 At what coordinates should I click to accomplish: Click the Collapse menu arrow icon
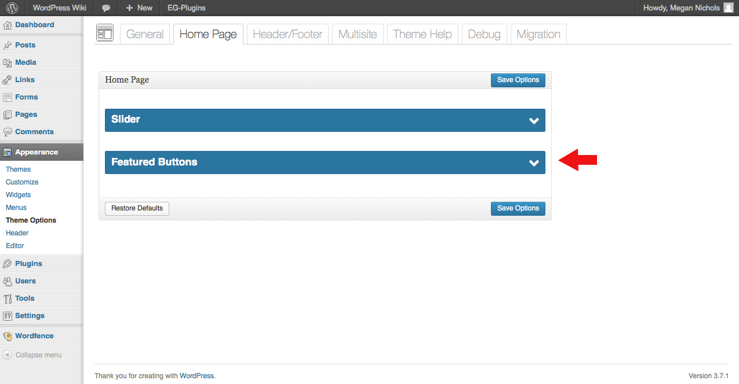(7, 355)
